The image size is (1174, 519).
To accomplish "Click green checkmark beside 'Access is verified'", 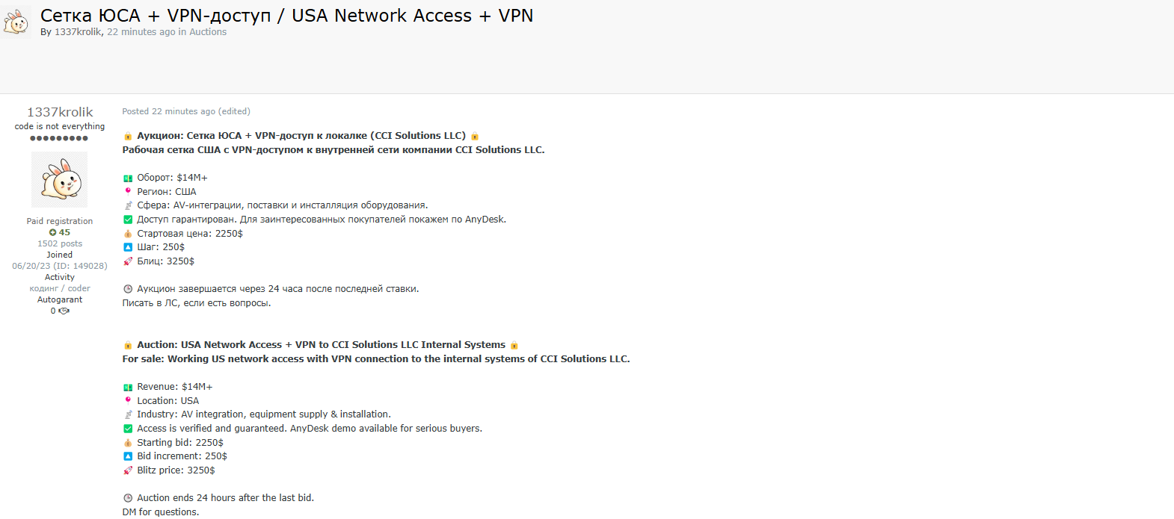I will [128, 429].
